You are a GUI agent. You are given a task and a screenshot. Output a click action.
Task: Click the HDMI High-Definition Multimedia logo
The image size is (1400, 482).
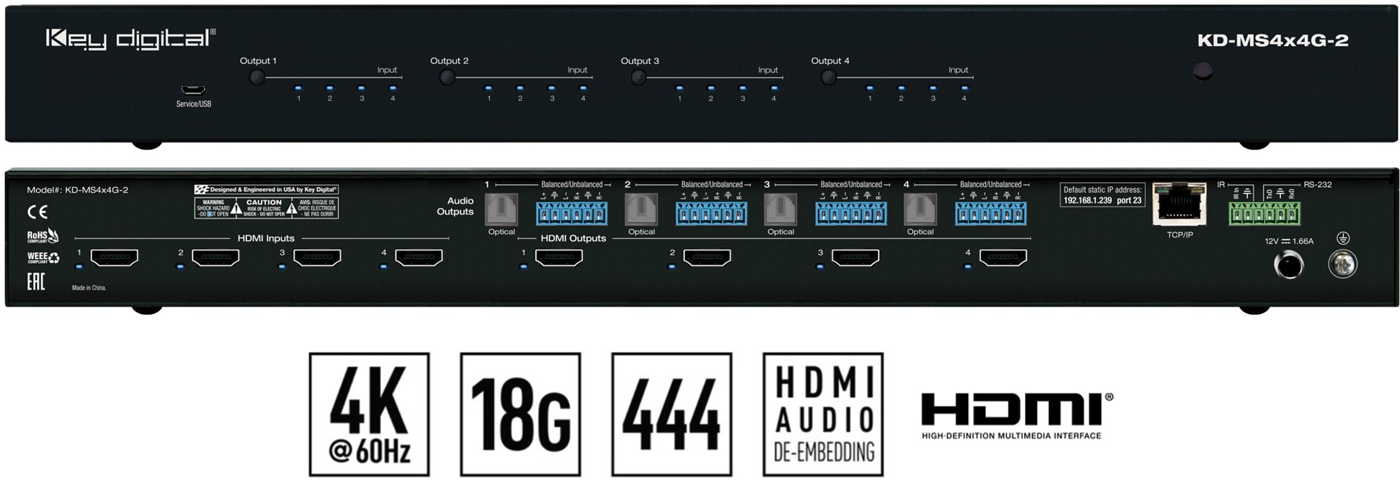pos(1017,416)
